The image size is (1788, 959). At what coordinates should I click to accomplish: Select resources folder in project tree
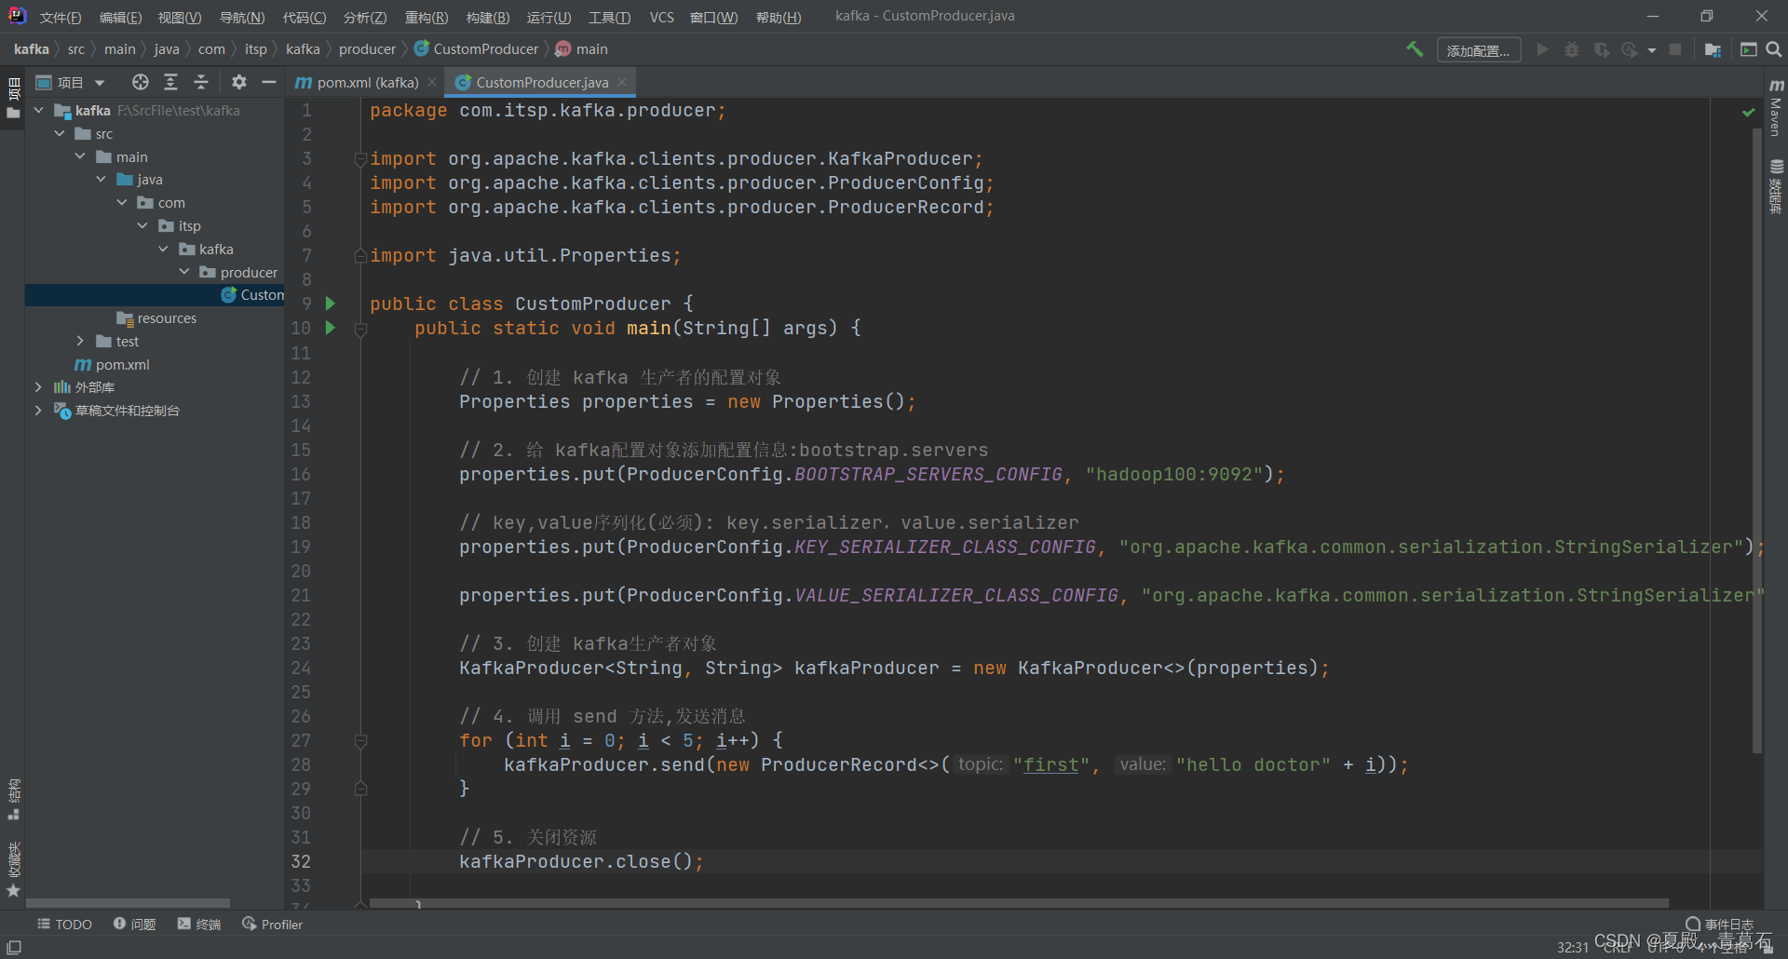157,317
